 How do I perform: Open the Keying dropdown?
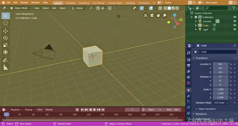[30, 110]
